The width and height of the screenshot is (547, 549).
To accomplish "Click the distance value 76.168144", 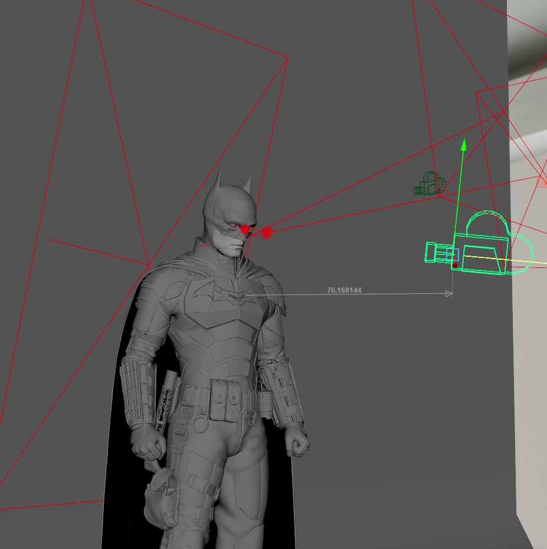I will [x=344, y=290].
